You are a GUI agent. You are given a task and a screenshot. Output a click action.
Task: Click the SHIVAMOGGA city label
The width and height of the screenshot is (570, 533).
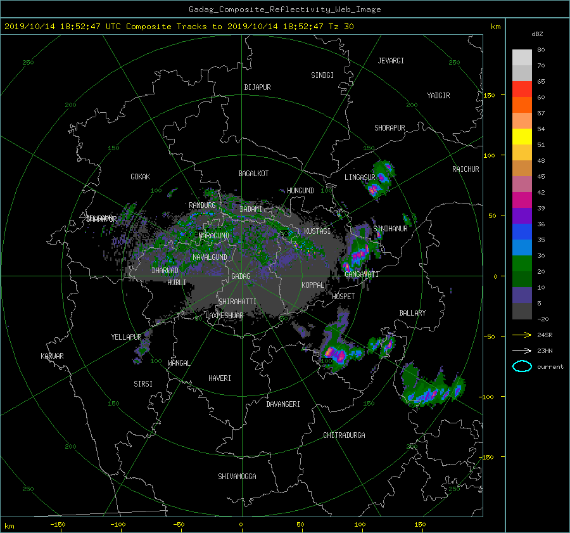237,477
